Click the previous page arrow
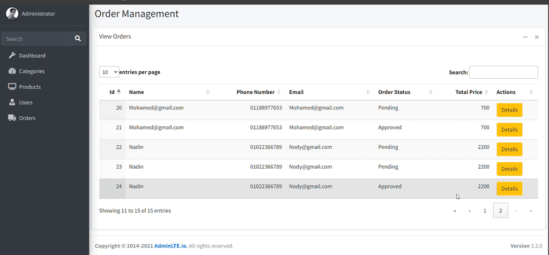 (x=470, y=211)
